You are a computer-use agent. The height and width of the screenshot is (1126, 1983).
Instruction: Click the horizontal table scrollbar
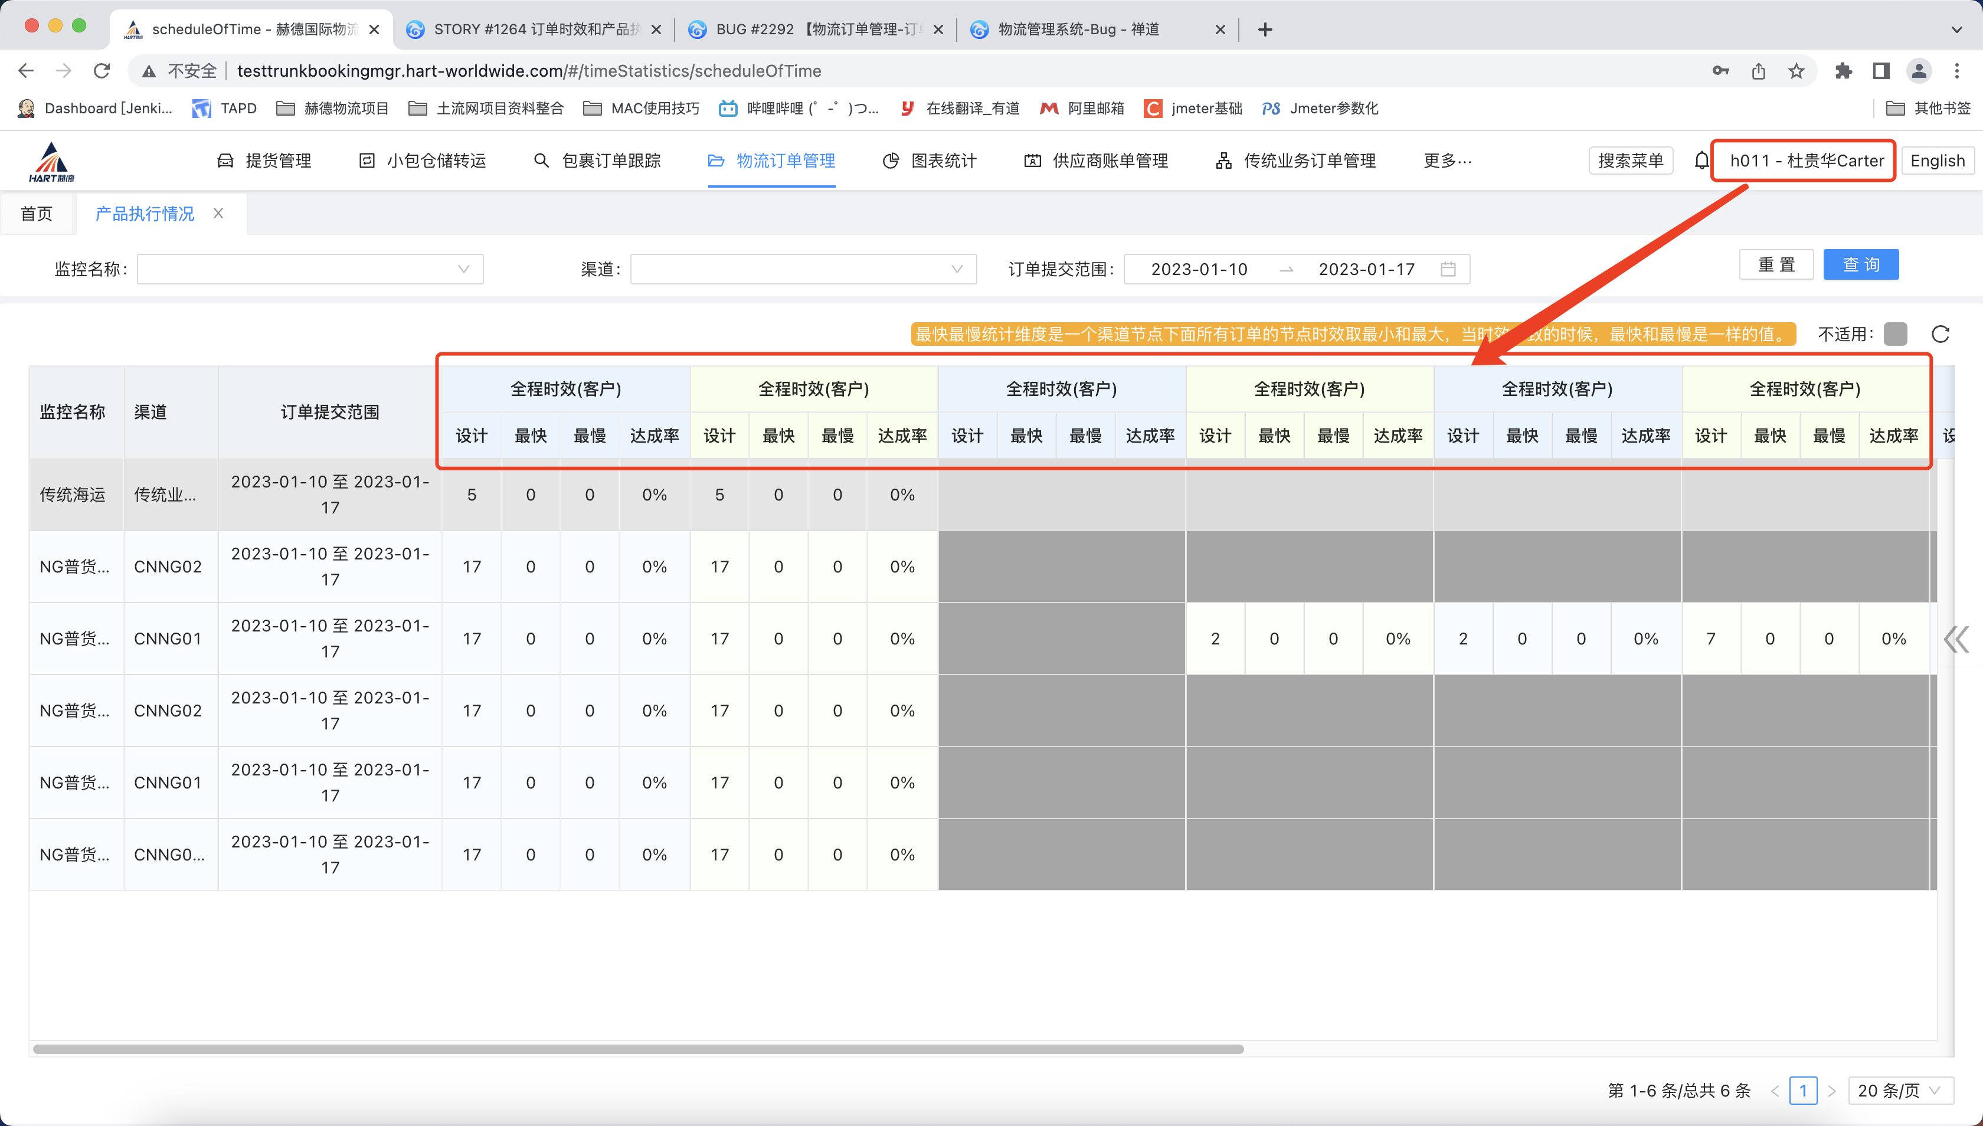pos(637,1049)
